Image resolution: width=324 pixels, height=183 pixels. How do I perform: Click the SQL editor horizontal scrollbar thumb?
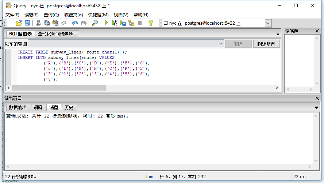click(x=59, y=88)
